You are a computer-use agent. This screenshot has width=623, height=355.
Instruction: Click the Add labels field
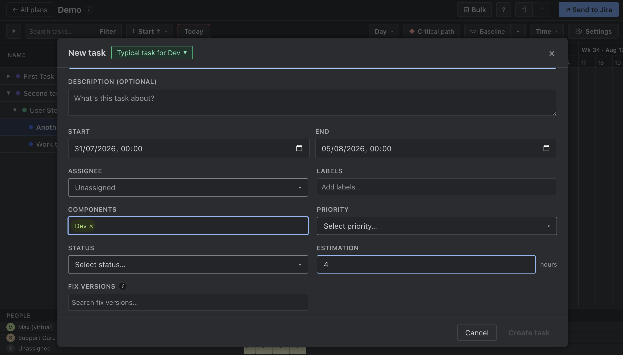(437, 187)
